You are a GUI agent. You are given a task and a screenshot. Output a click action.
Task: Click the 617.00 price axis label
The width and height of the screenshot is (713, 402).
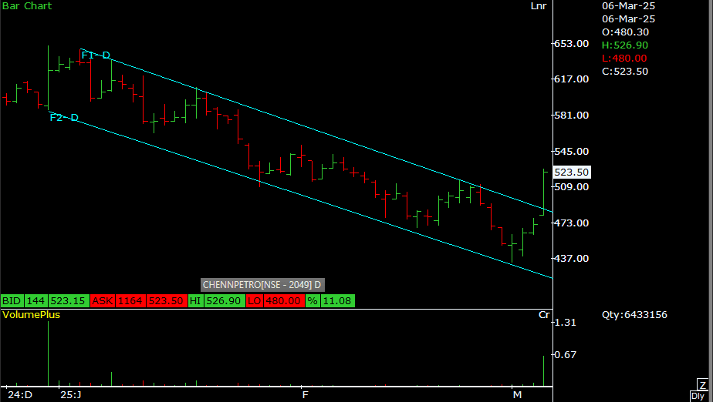(x=571, y=79)
